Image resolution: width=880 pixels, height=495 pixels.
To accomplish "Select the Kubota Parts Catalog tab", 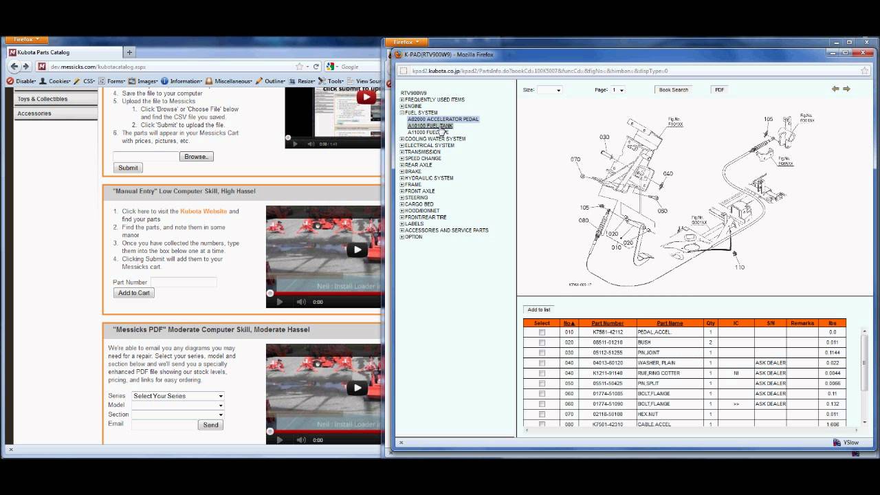I will click(64, 52).
